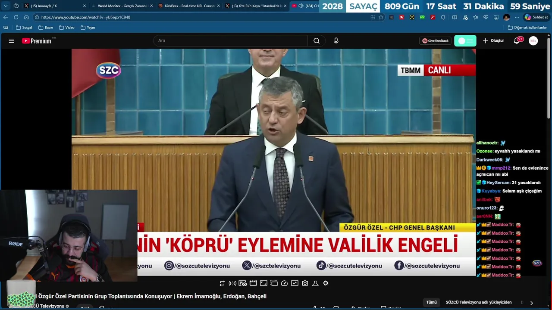Add this page to favorites with the star
This screenshot has height=310, width=552.
(x=381, y=17)
